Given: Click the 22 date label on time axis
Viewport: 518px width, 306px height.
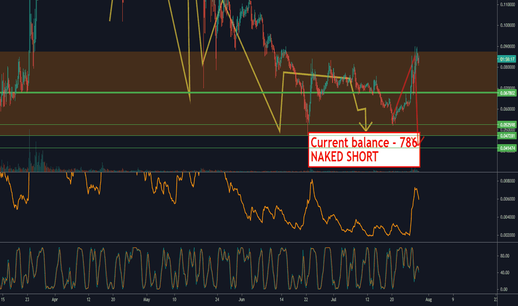Looking at the screenshot, I should point(306,300).
